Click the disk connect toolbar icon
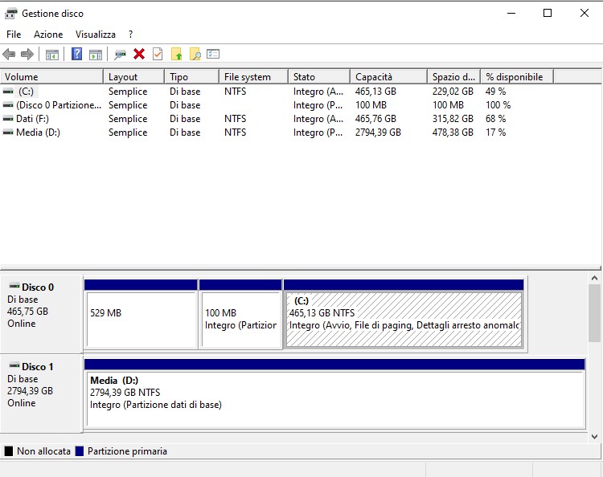Screen dimensions: 603x477 [120, 55]
